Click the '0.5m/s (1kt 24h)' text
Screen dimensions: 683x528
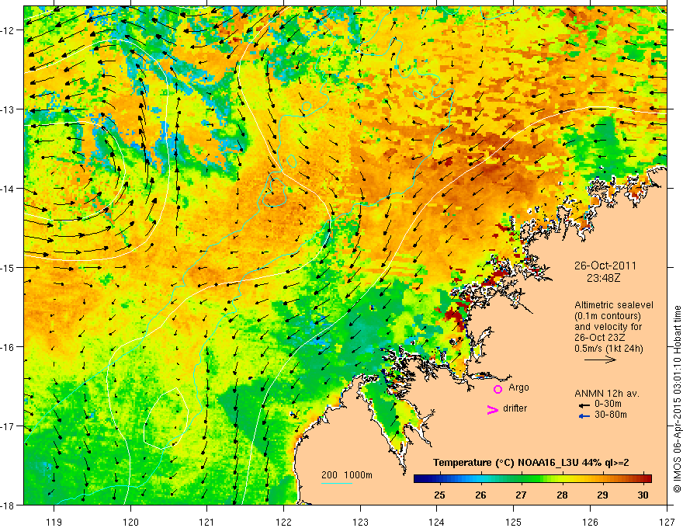608,349
